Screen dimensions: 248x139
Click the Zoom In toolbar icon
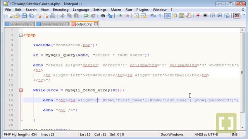click(120, 15)
